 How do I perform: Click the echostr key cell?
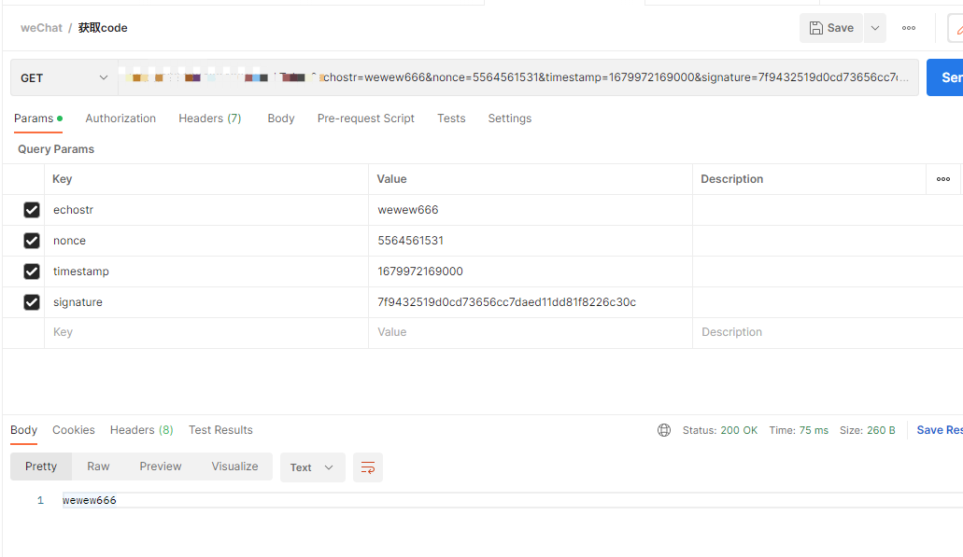coord(206,210)
